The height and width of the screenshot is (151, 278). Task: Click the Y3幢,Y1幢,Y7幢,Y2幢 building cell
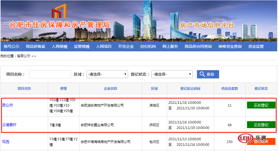63,142
